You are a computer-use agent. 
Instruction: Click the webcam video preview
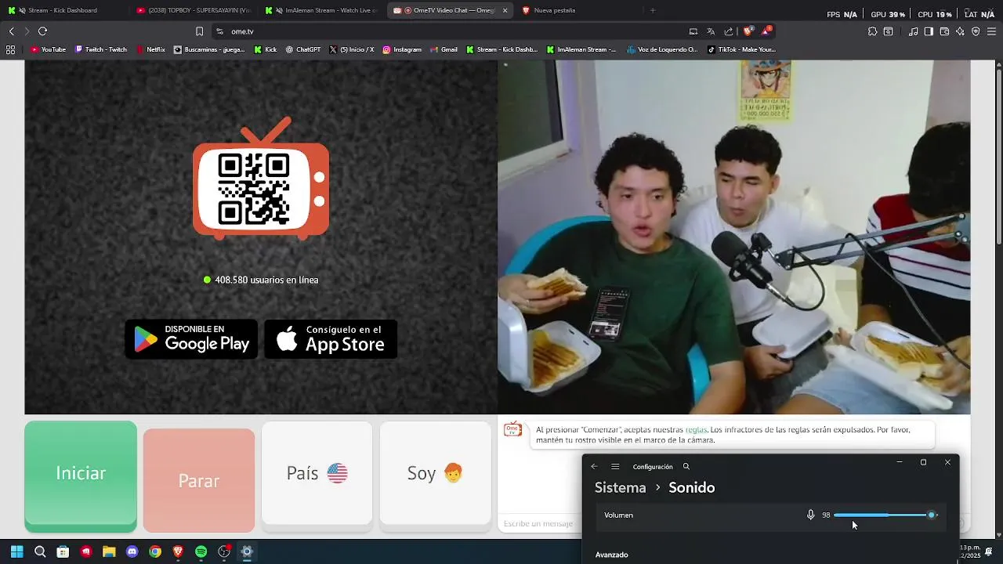[734, 237]
